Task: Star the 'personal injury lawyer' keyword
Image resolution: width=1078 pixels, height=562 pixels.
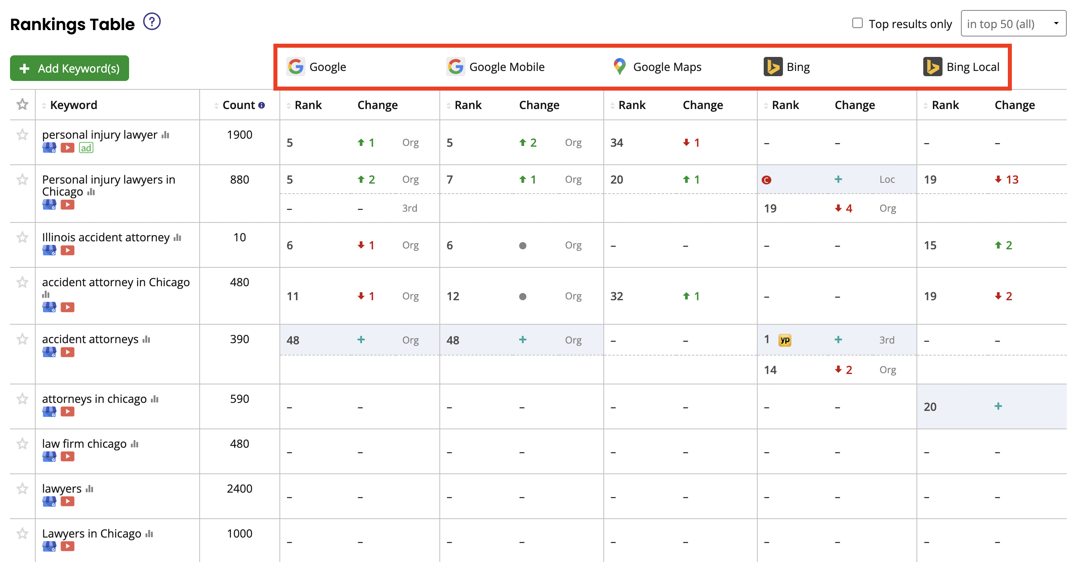Action: (22, 135)
